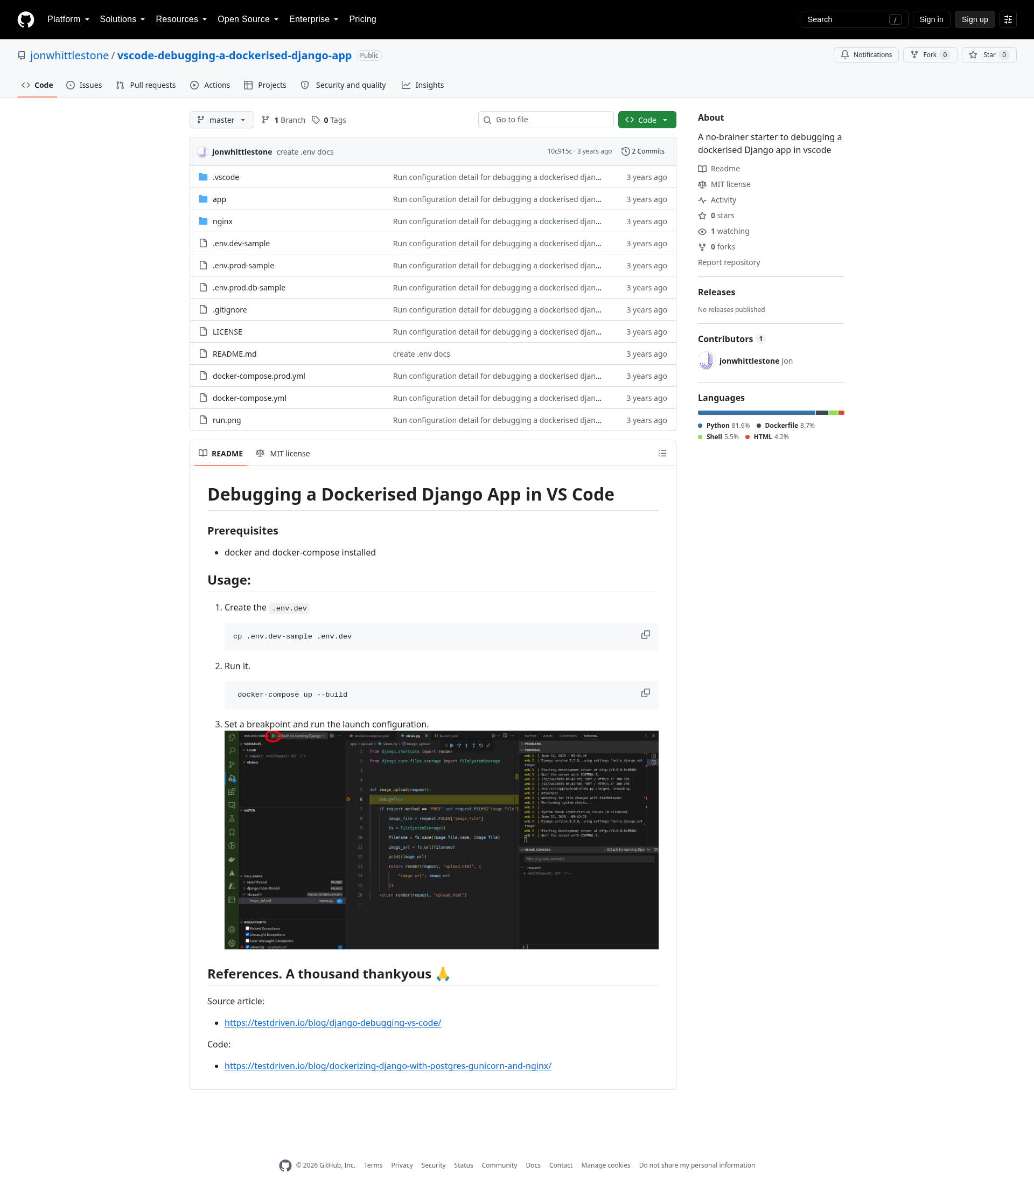Open the Insights tab
This screenshot has width=1034, height=1194.
[x=423, y=86]
